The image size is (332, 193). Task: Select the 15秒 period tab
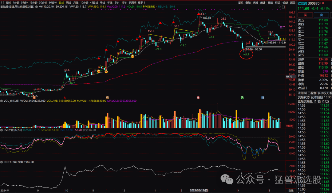124,3
